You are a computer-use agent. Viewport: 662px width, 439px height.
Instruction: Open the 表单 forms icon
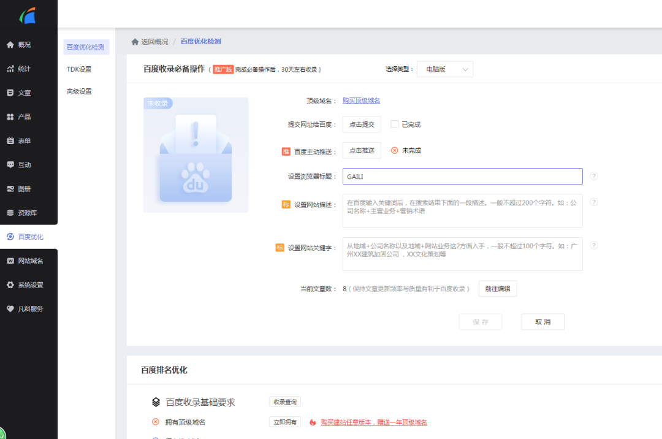coord(10,141)
